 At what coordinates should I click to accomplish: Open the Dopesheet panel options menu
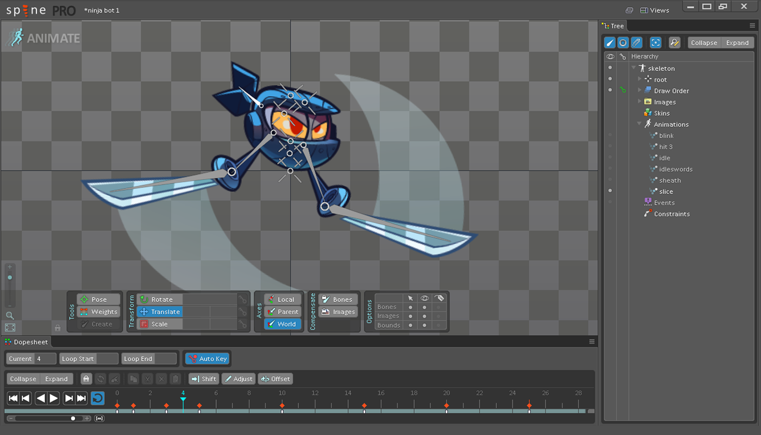pos(592,341)
